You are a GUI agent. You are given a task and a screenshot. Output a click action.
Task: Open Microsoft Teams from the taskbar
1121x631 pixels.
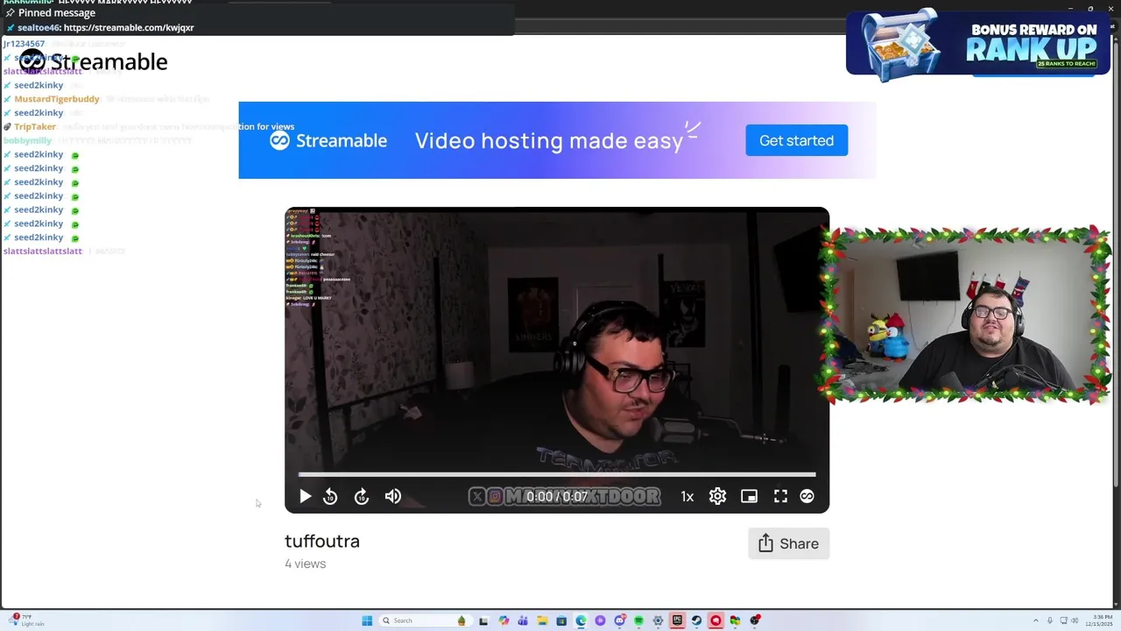pyautogui.click(x=523, y=620)
